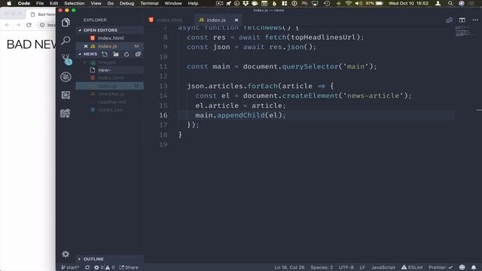Reload the page in browser window
Viewport: 482px width, 271px height.
click(29, 25)
